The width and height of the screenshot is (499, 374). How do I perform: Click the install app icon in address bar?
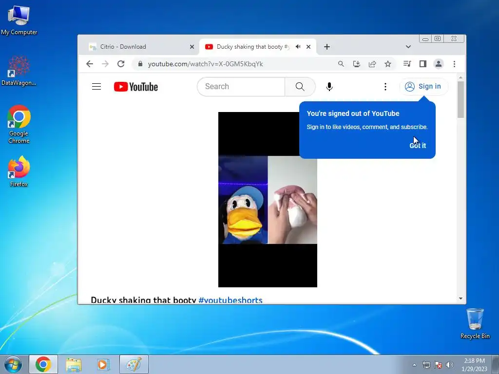click(356, 64)
